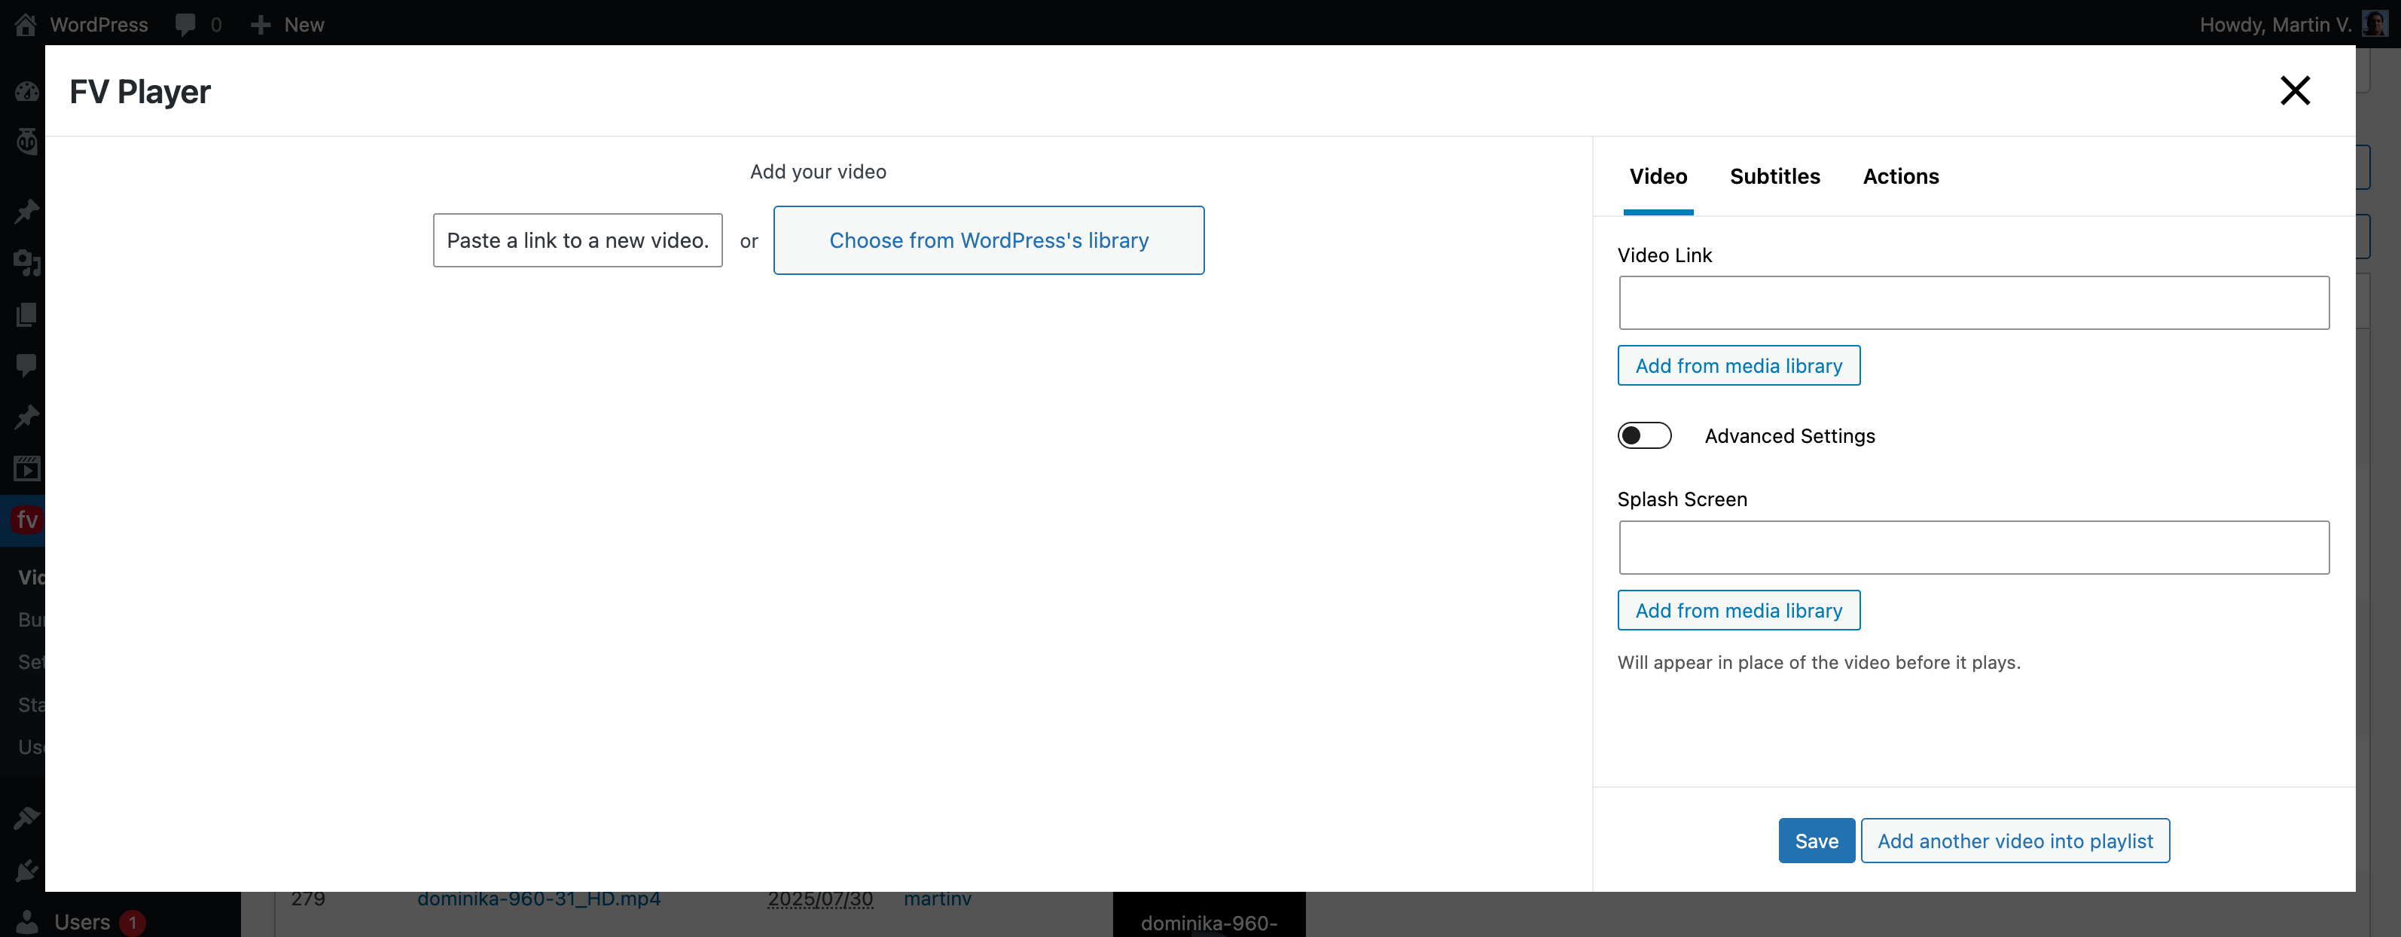Click the pushpin icon just below Comments icon

[x=27, y=416]
